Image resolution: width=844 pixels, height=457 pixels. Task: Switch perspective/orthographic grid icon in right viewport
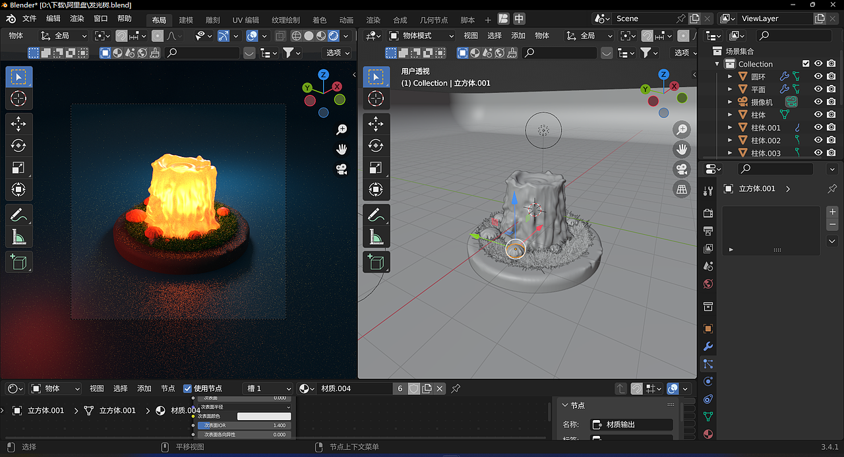click(682, 189)
